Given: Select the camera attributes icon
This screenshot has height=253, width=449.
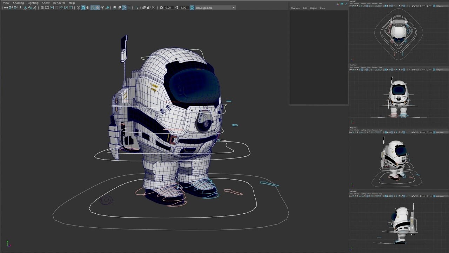Looking at the screenshot, I should (9, 7).
